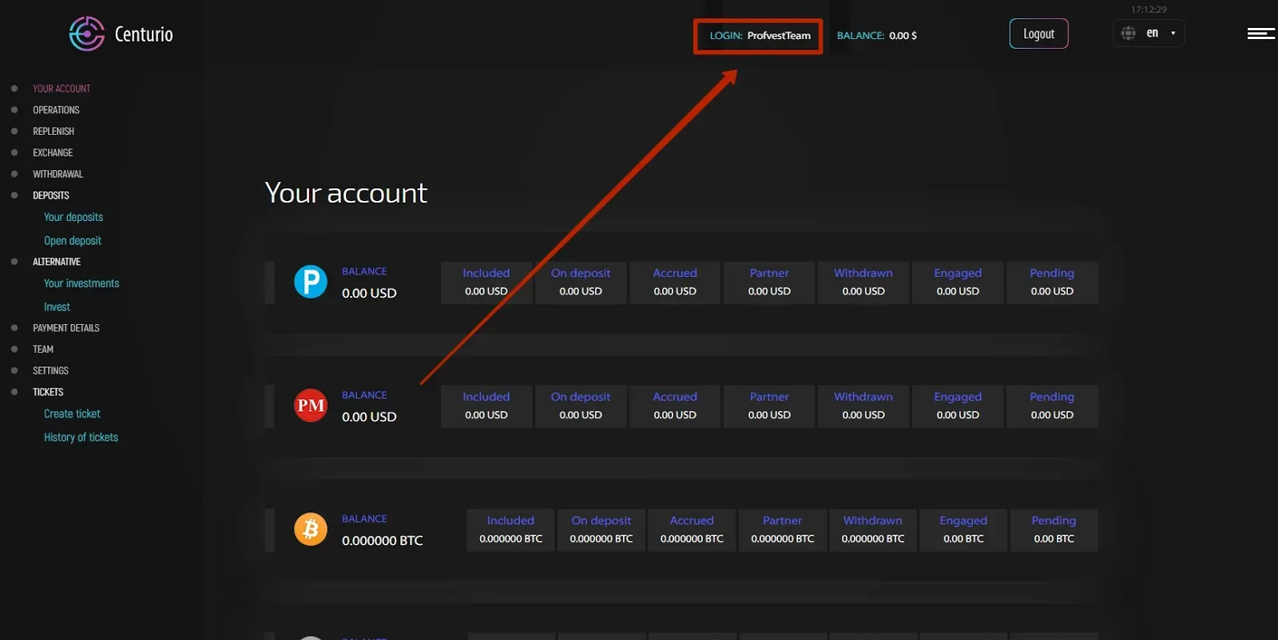The width and height of the screenshot is (1278, 640).
Task: Click the header balance 0.00 $
Action: 903,35
